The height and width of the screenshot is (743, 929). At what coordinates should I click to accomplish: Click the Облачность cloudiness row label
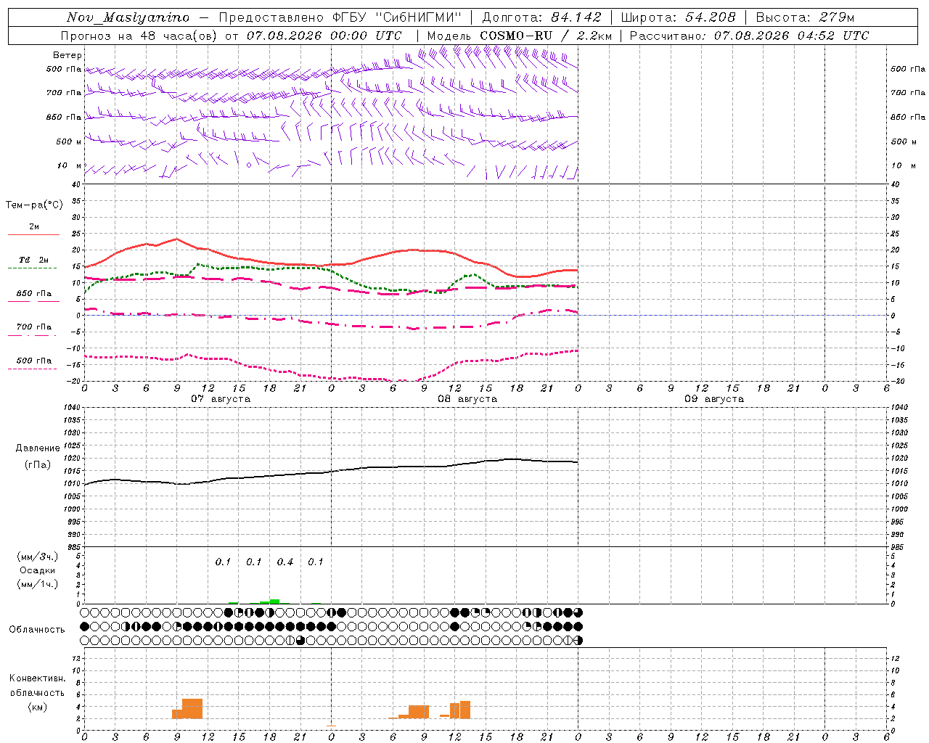tap(37, 630)
